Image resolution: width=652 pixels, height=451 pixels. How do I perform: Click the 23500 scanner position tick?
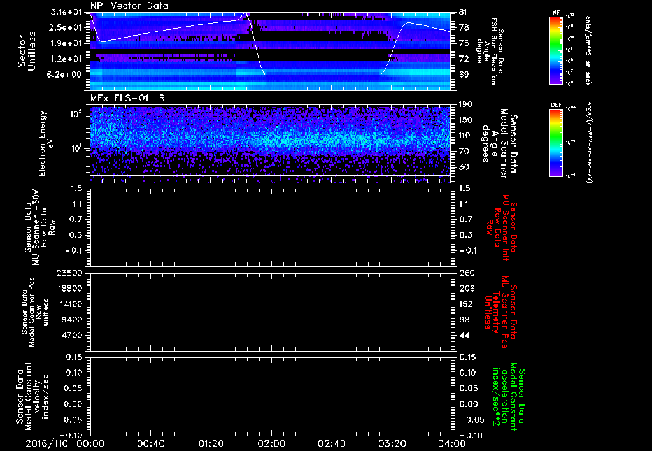point(70,273)
